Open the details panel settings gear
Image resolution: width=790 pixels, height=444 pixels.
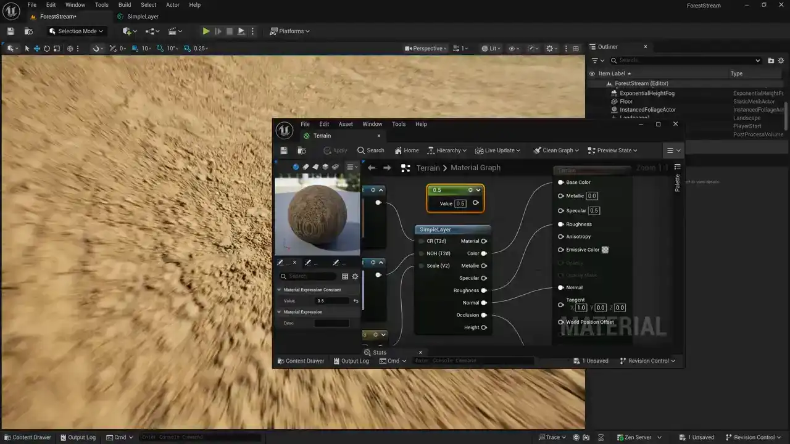pos(355,276)
